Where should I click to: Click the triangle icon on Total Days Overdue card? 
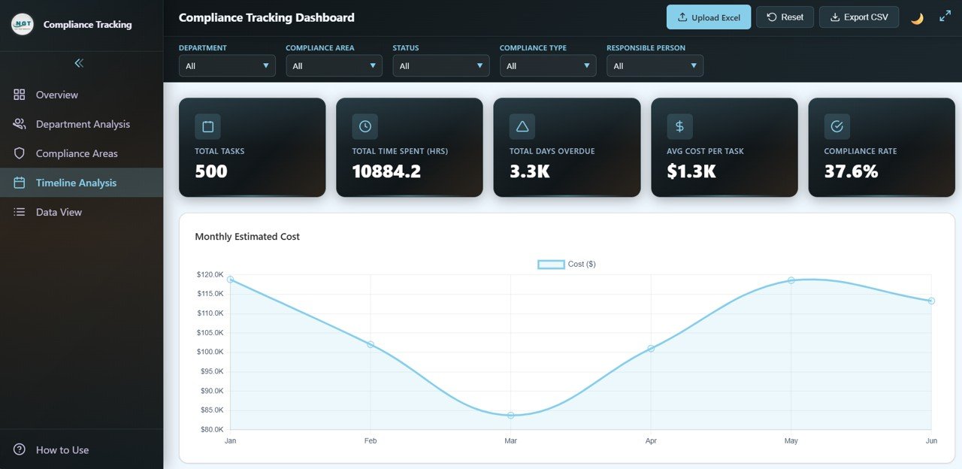point(522,126)
